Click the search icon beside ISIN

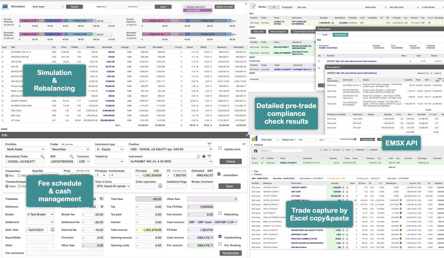click(x=71, y=156)
